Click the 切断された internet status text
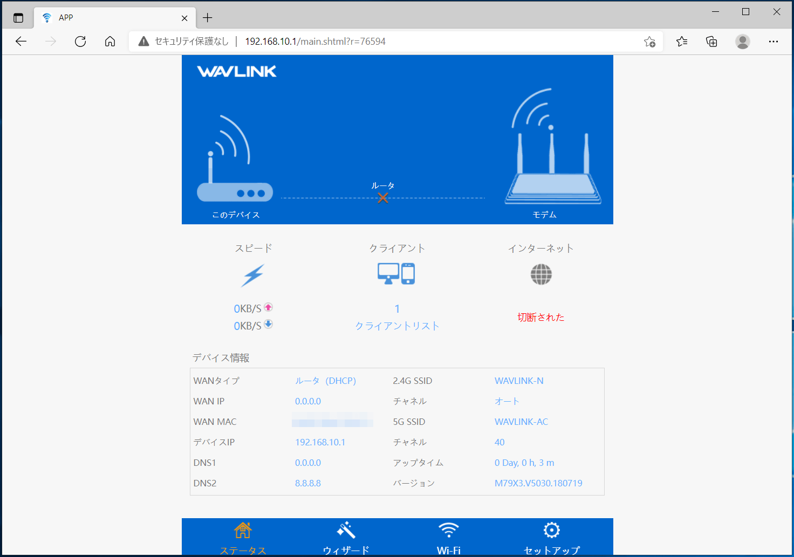 [541, 317]
